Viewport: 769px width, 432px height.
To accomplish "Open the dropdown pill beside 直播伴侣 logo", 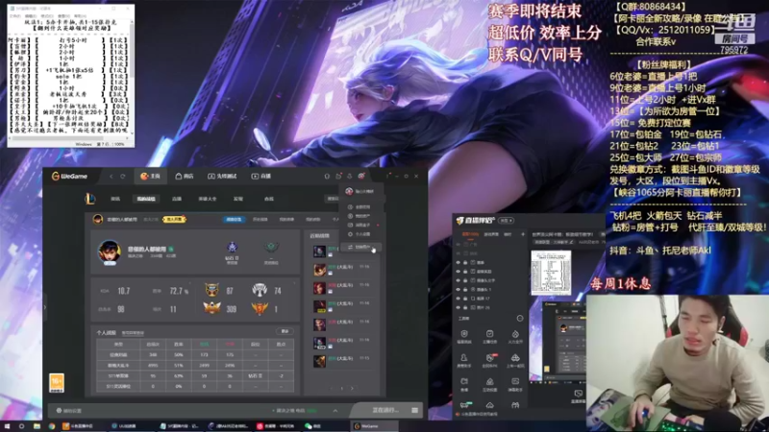I will [506, 221].
